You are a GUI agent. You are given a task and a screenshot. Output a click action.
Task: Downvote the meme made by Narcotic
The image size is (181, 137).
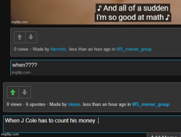31,37
